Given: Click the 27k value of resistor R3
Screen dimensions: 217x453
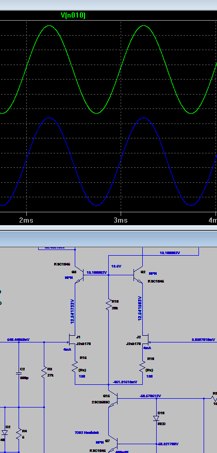Looking at the screenshot, I should click(x=50, y=376).
